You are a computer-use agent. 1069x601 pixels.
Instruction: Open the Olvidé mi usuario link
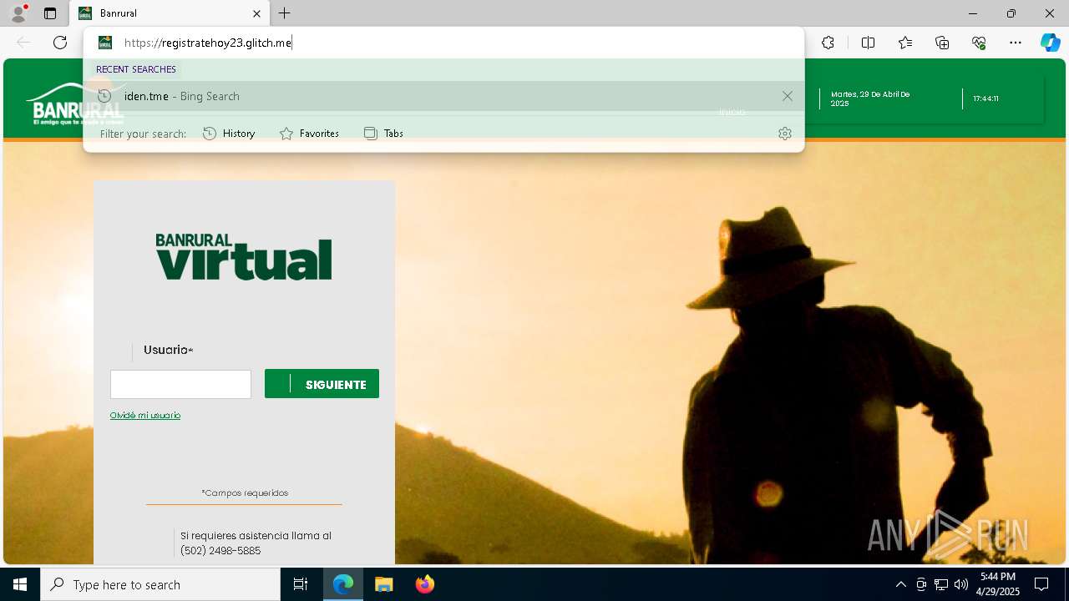[x=145, y=415]
